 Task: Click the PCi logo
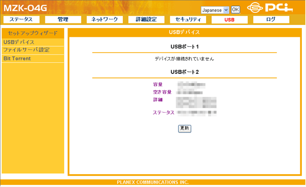(270, 8)
